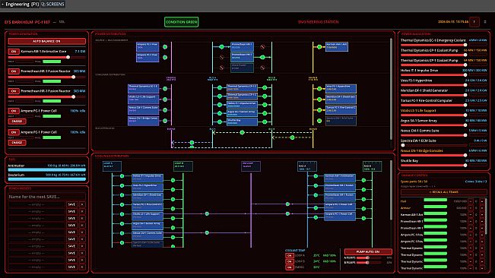Image resolution: width=495 pixels, height=278 pixels.
Task: Click the green breaker node for Karman AM-1 source on yellow bus
Action: click(319, 47)
